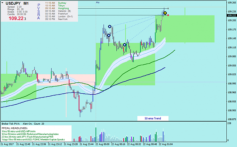Select the Spread 2.20 reading
The height and width of the screenshot is (147, 237).
pyautogui.click(x=14, y=7)
